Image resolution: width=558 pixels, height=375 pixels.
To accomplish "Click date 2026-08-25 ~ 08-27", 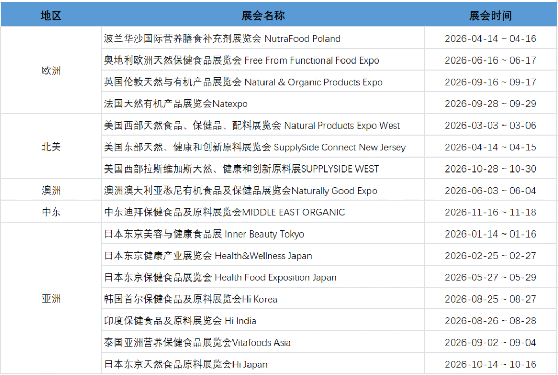I will click(x=490, y=299).
